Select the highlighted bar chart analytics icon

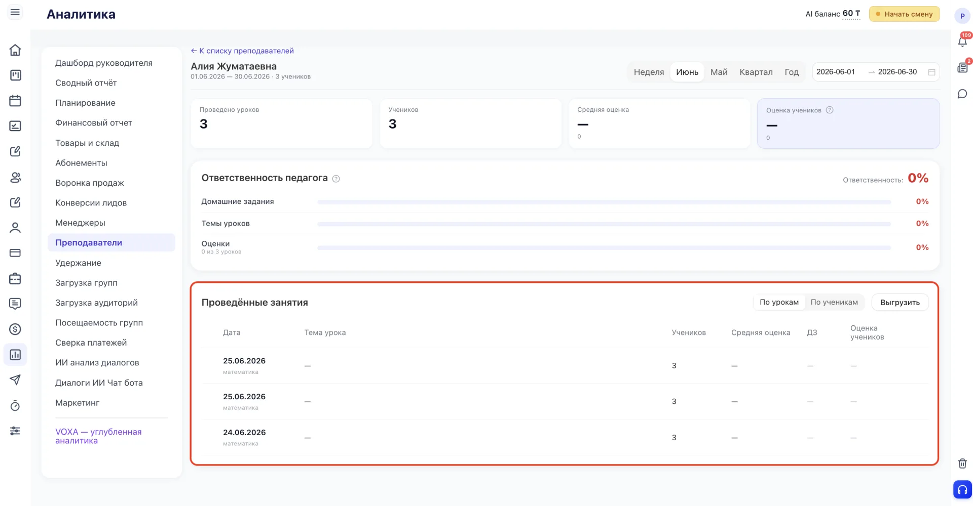tap(15, 355)
